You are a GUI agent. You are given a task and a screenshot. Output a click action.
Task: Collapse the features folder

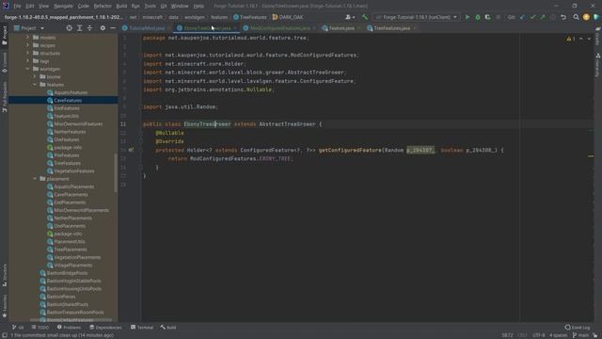[x=35, y=85]
